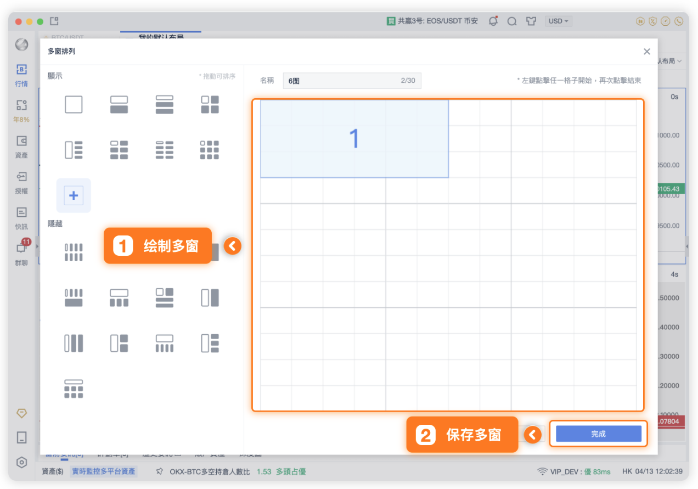
Task: Select the single-window layout icon
Action: (74, 104)
